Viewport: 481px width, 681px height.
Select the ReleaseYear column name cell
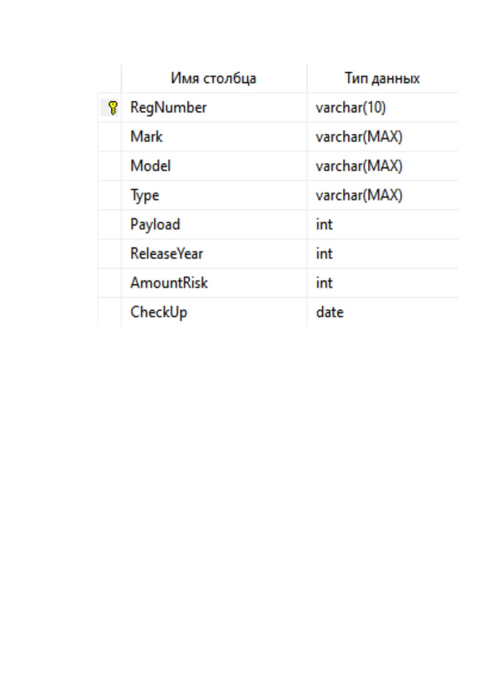tap(214, 253)
